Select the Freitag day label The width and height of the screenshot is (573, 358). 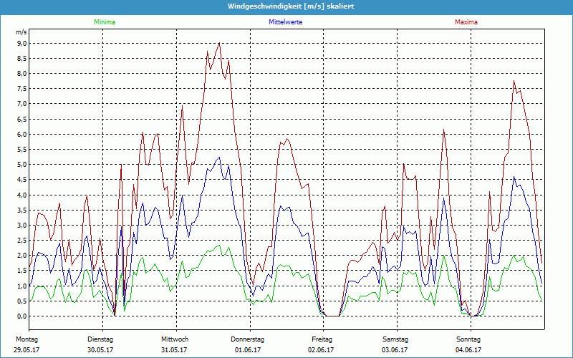tap(322, 339)
